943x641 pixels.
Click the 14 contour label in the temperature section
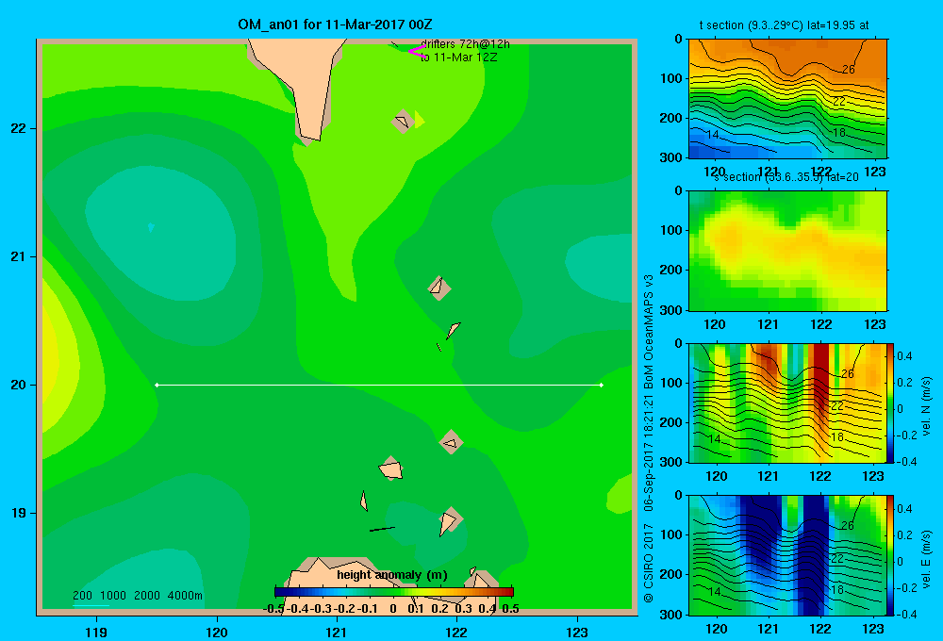[713, 134]
